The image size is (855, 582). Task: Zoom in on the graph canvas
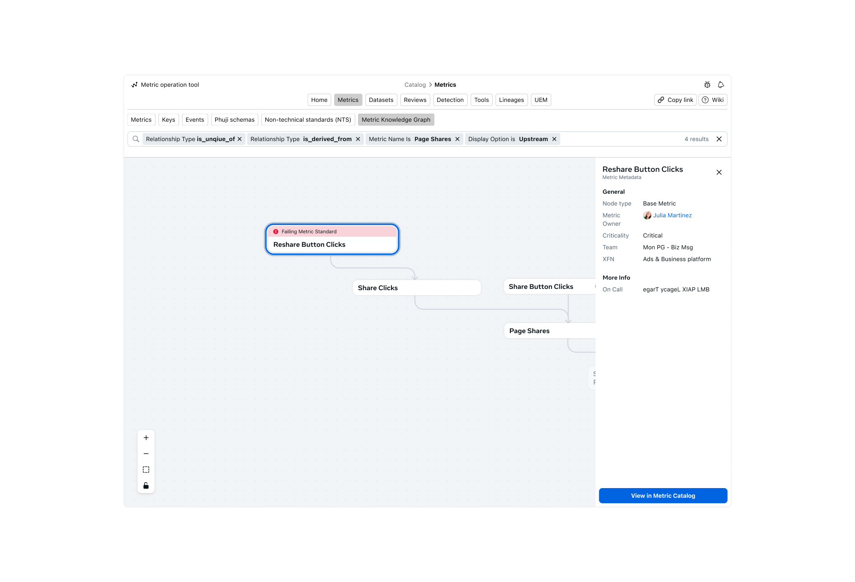coord(146,438)
